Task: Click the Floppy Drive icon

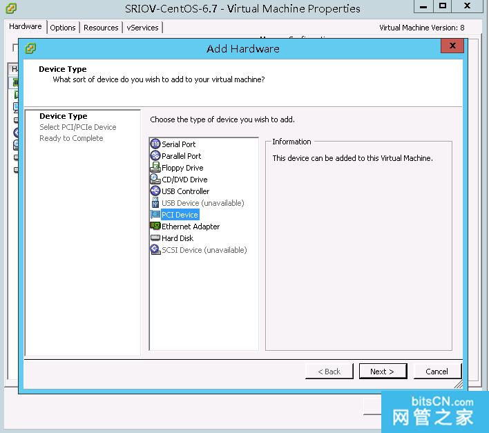Action: [x=155, y=167]
